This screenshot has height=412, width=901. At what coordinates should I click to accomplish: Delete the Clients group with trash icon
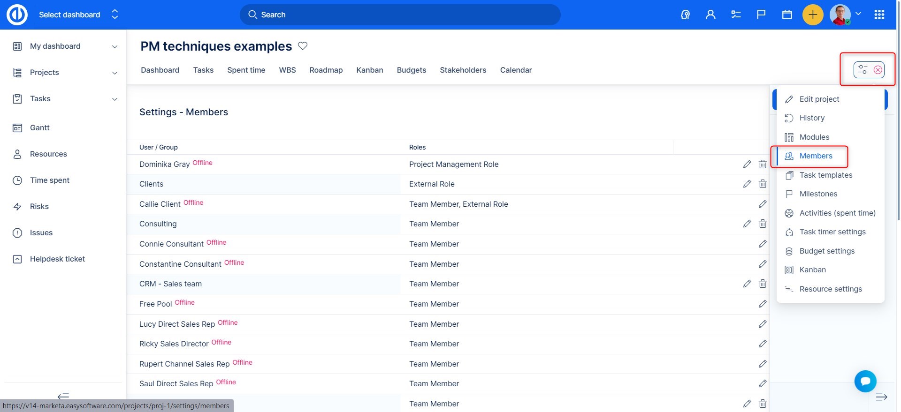(x=763, y=184)
